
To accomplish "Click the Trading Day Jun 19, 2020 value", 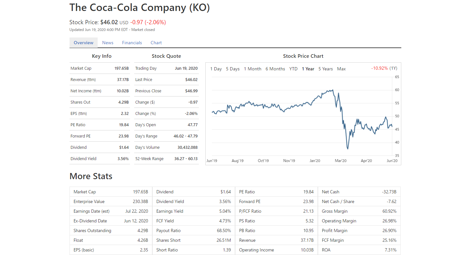I will click(186, 68).
